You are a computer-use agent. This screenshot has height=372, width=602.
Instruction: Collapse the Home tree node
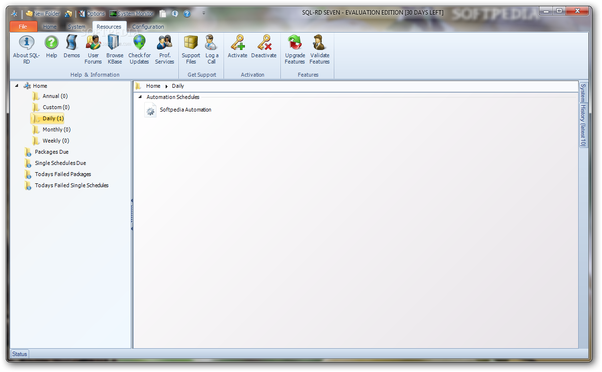coord(17,86)
